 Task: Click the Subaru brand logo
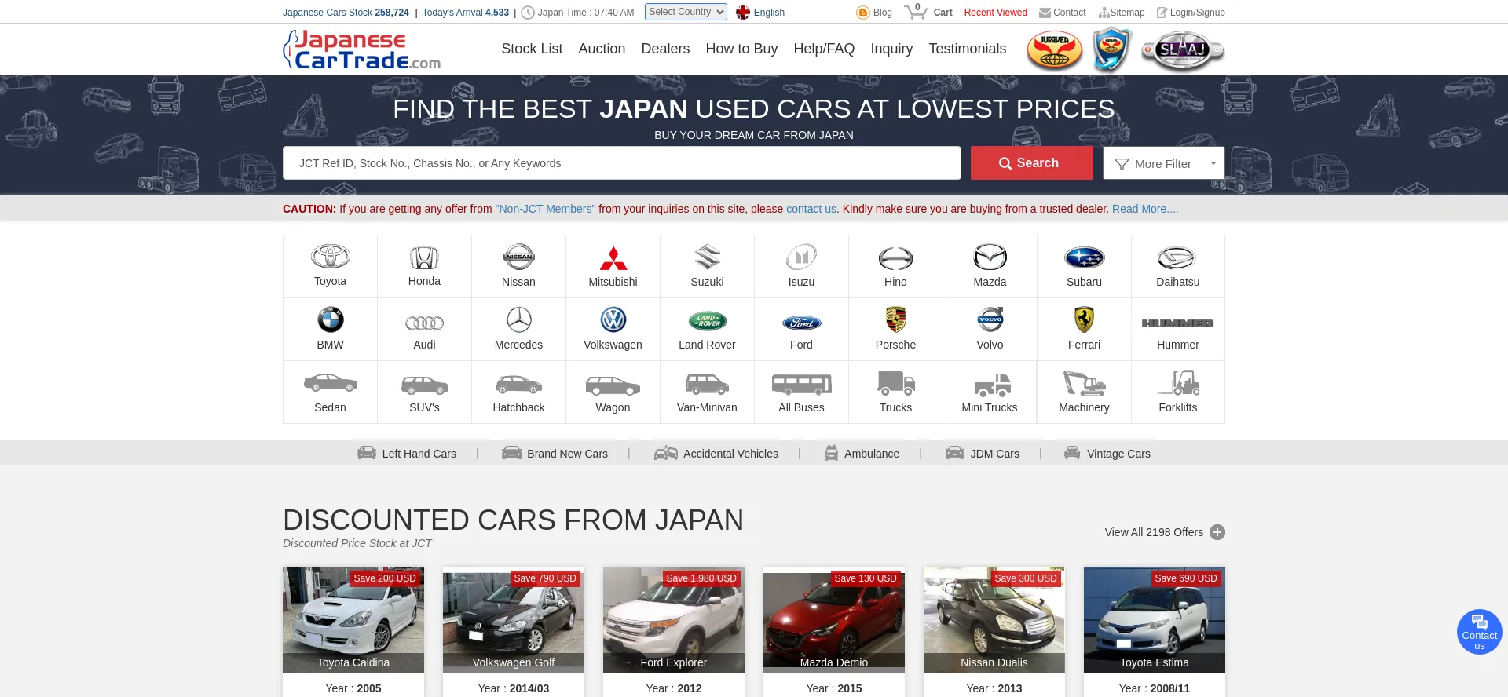(x=1084, y=257)
